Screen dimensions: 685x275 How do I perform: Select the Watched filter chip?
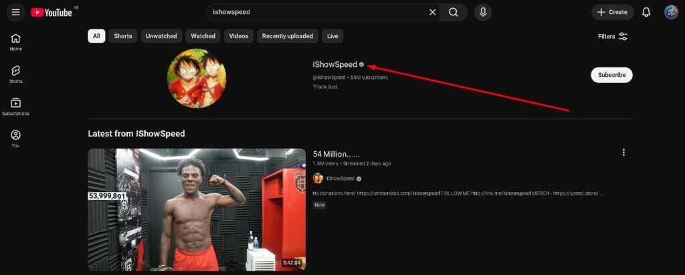tap(203, 36)
